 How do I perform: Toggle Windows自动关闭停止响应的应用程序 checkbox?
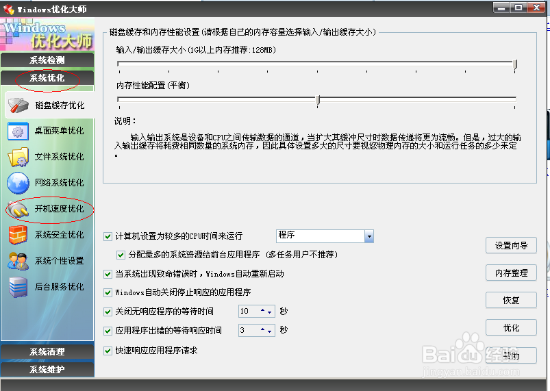pos(108,292)
